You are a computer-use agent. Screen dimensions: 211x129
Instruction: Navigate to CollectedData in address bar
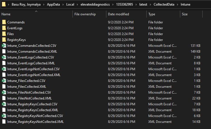coord(164,4)
